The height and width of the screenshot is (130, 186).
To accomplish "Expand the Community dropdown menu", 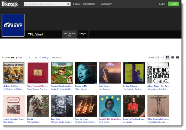I will click(108, 4).
